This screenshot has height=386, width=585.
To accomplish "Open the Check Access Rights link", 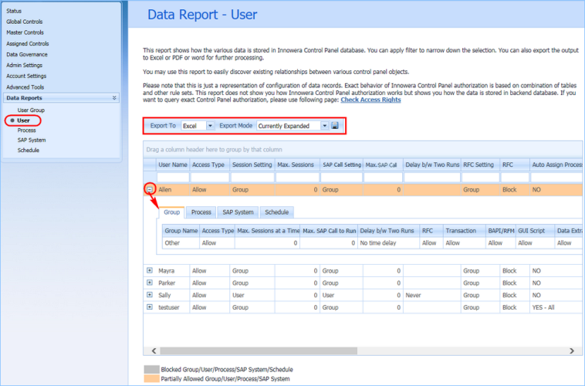I will pos(370,100).
